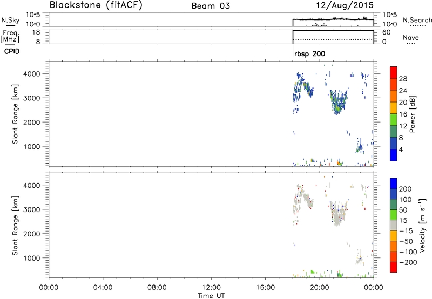Click the 16:00 time tick label
Screen dimensions: 432x299
tap(265, 288)
